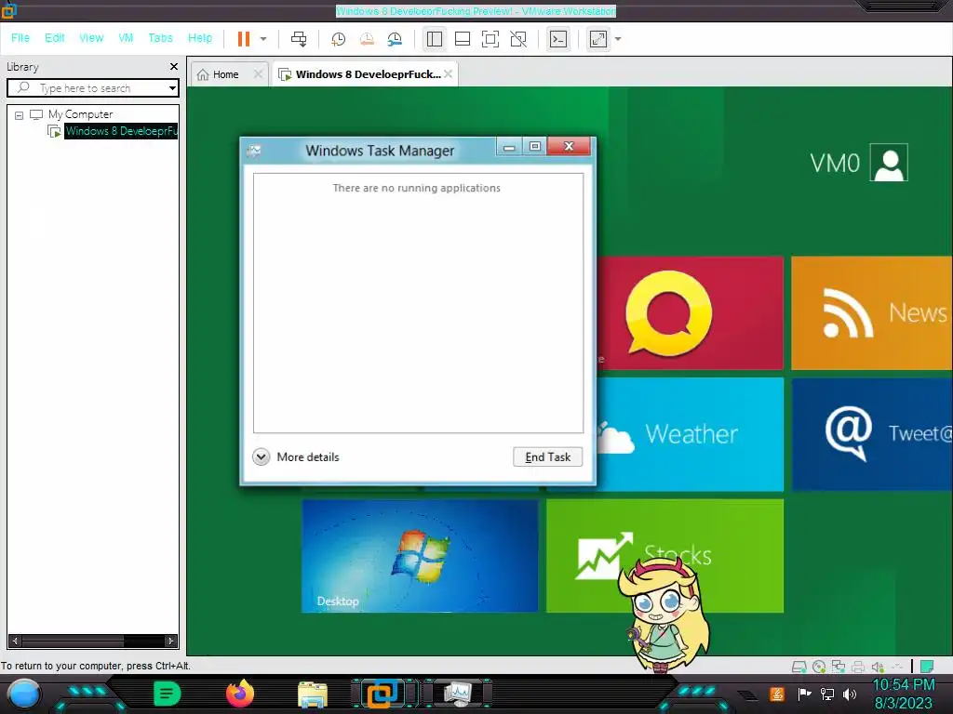Click Send Ctrl+Alt+Del toolbar icon
Image resolution: width=953 pixels, height=714 pixels.
coord(299,39)
